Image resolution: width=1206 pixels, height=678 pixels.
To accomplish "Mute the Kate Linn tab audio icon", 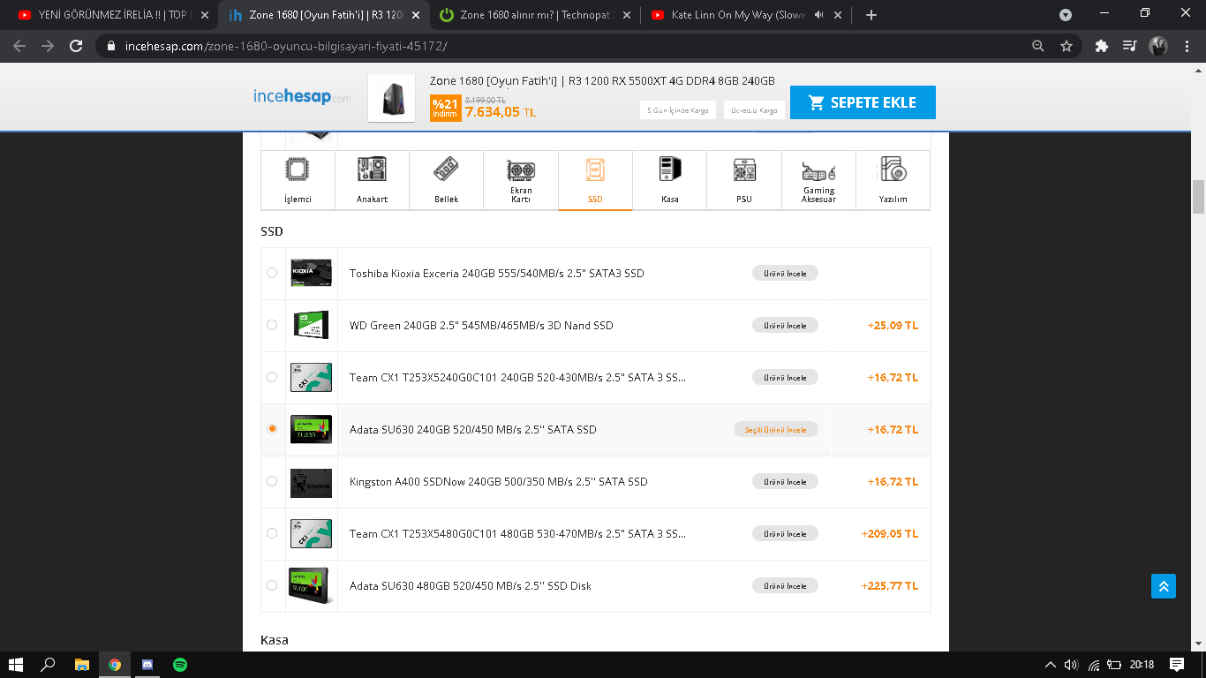I will coord(818,15).
